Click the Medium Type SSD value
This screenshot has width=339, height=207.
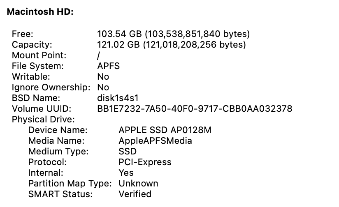tap(128, 151)
